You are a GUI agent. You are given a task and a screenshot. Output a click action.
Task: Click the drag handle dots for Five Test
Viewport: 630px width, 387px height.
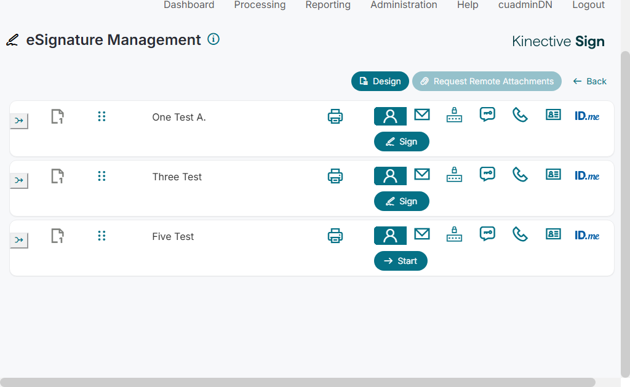coord(102,236)
